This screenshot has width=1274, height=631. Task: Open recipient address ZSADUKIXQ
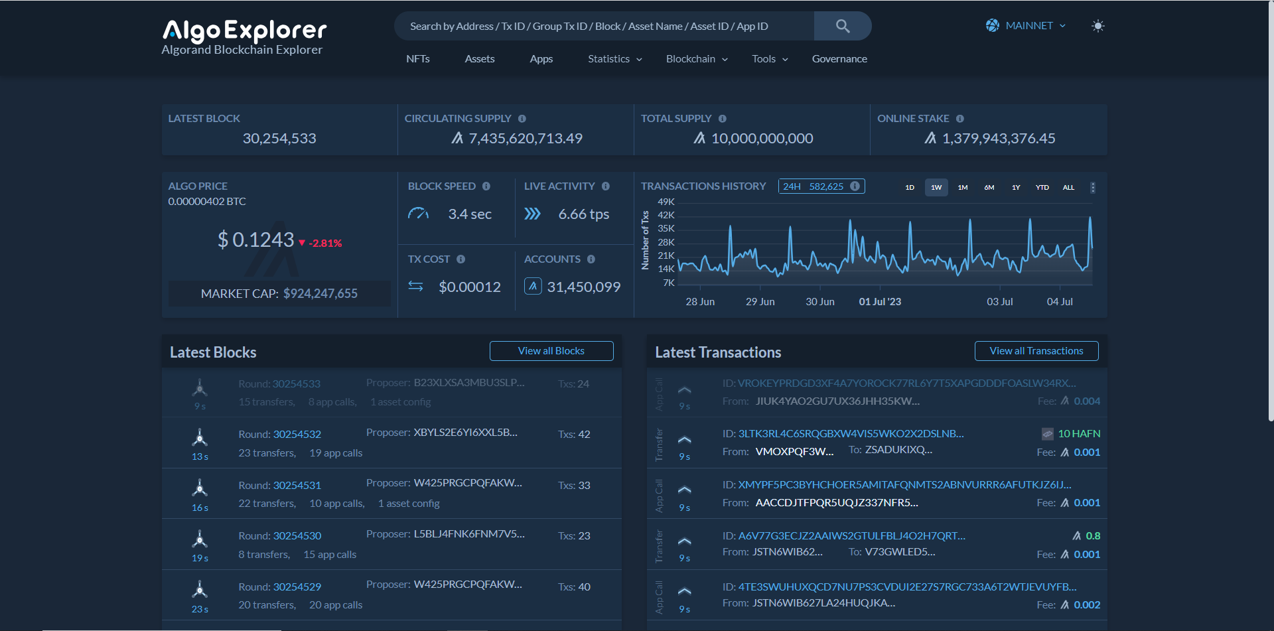coord(898,450)
